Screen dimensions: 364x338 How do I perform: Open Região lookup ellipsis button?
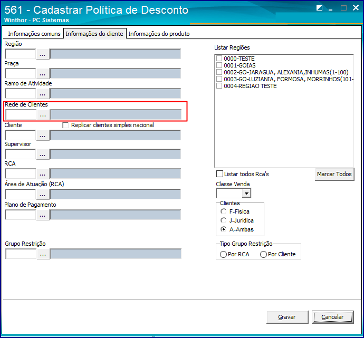coord(43,54)
